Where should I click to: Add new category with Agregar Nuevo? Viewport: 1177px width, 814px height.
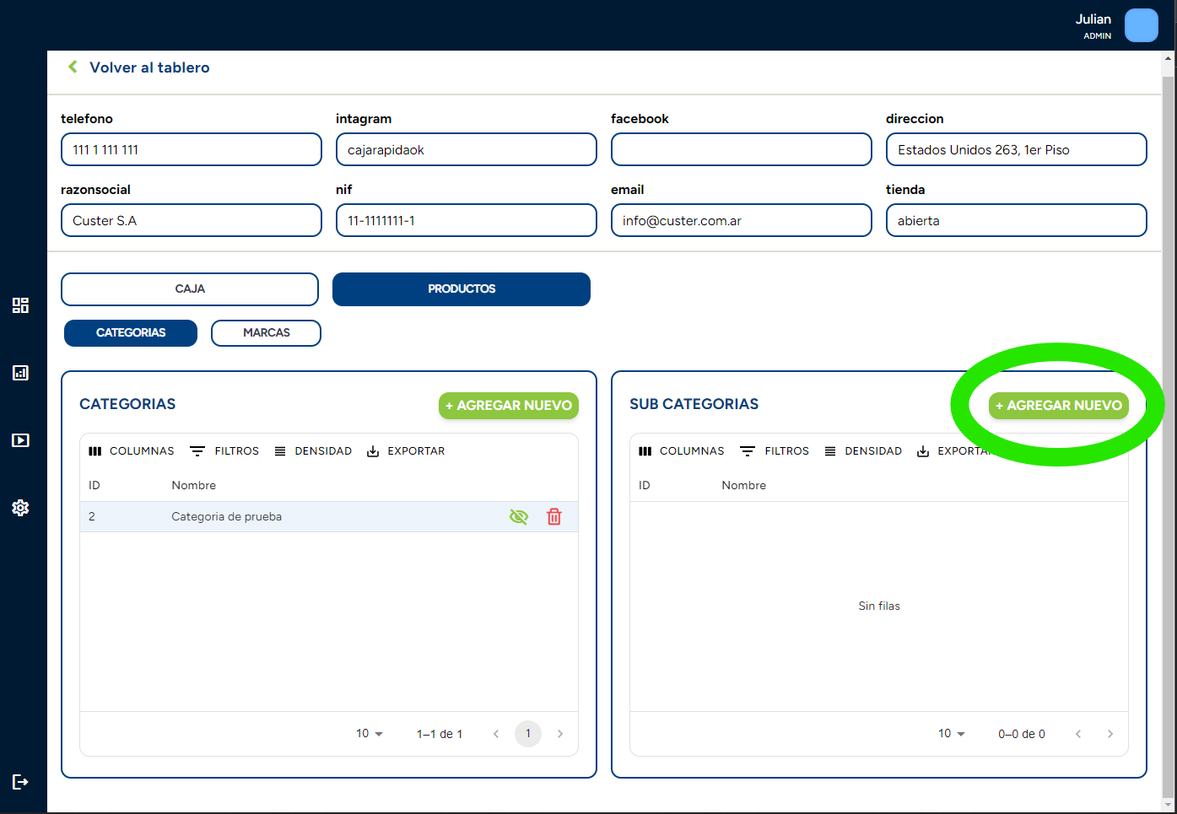click(x=508, y=406)
